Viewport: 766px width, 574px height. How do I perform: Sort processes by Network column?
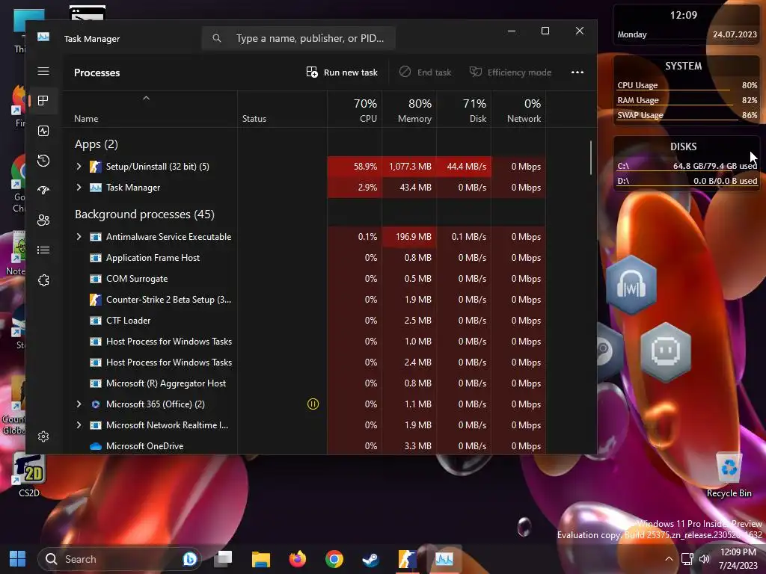click(x=519, y=110)
